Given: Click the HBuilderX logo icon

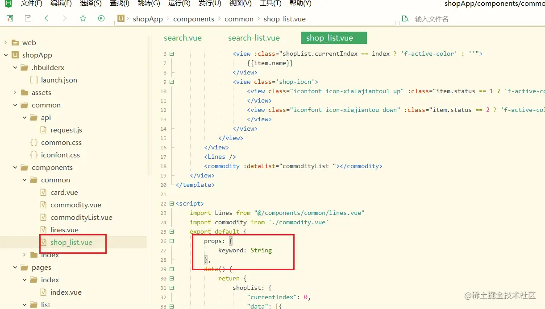Looking at the screenshot, I should [x=8, y=3].
